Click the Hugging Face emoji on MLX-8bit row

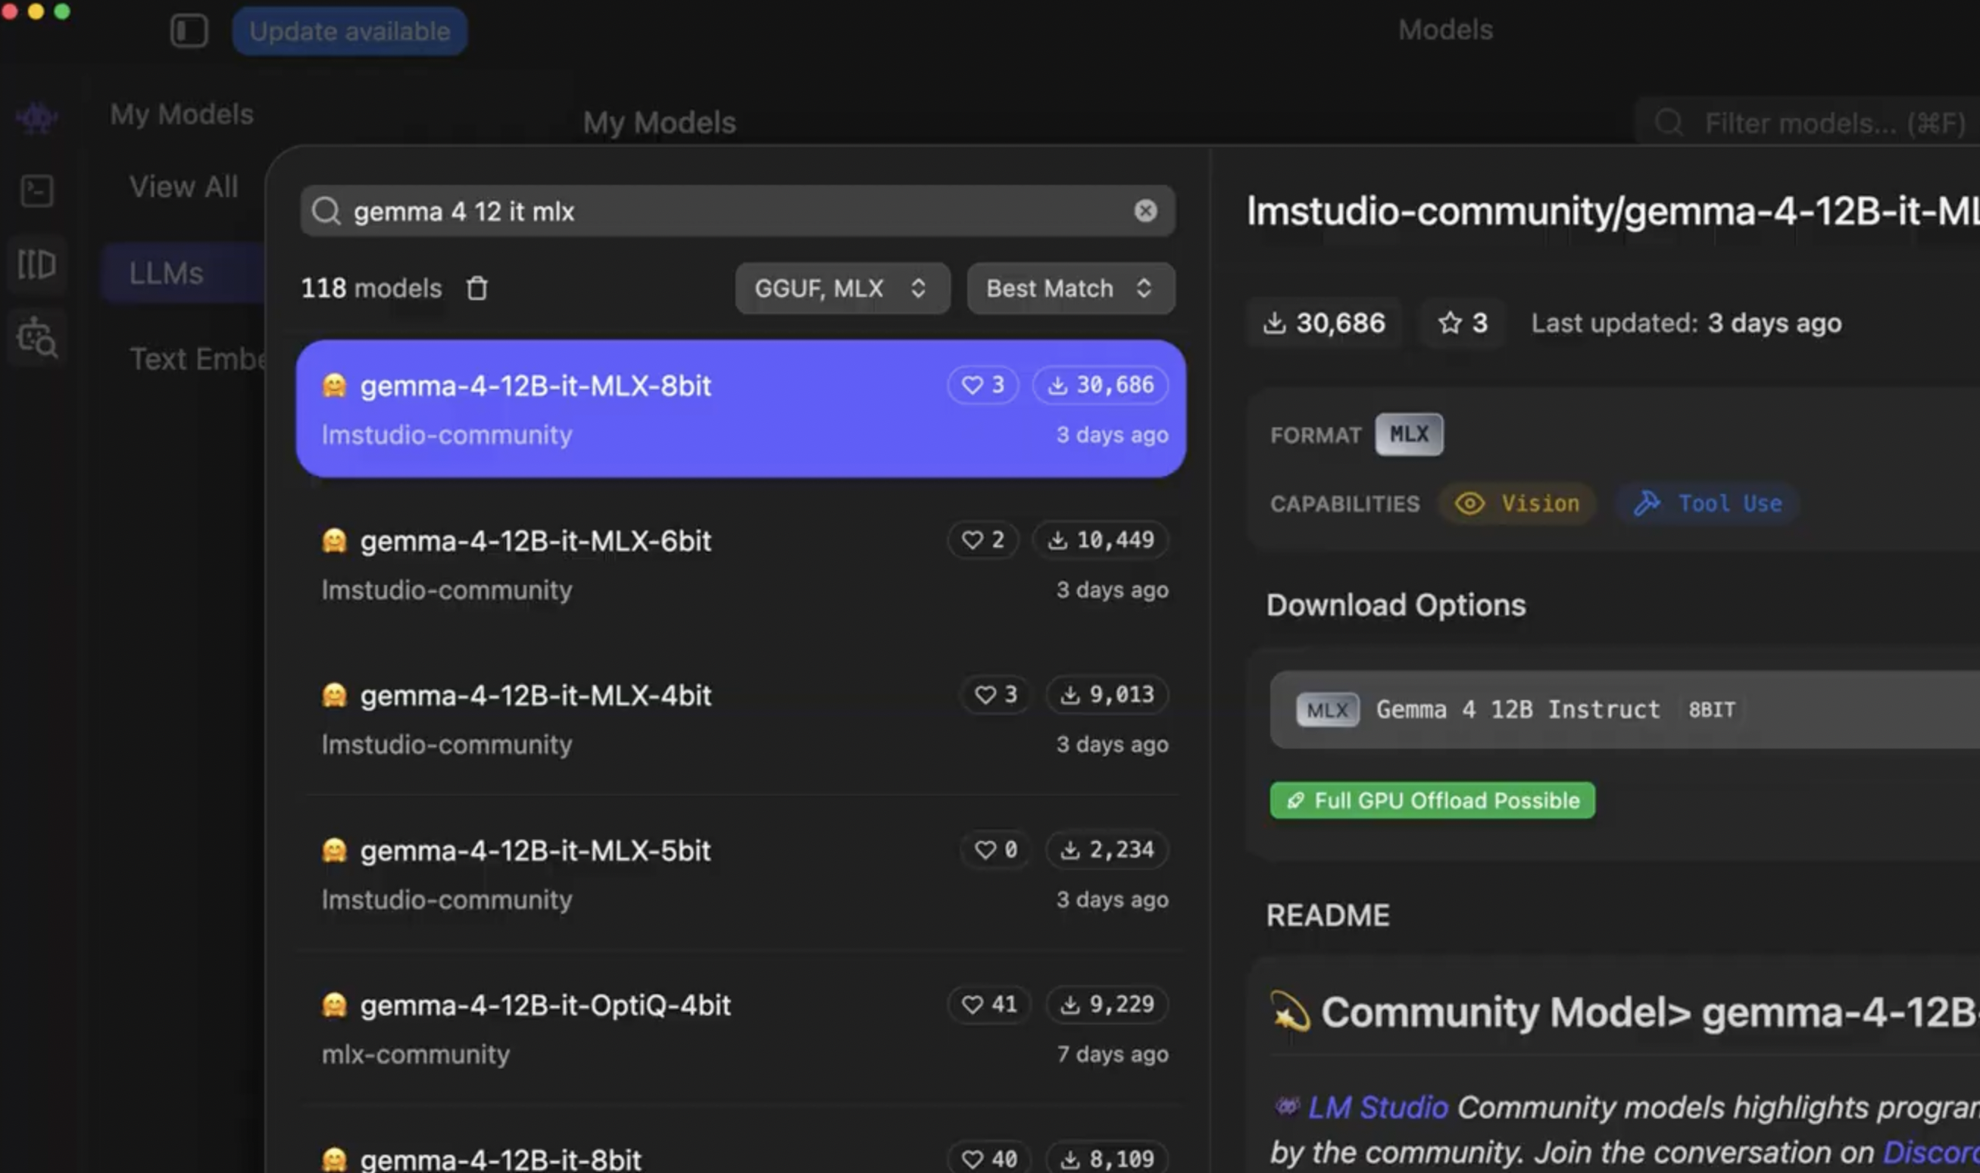click(x=334, y=386)
